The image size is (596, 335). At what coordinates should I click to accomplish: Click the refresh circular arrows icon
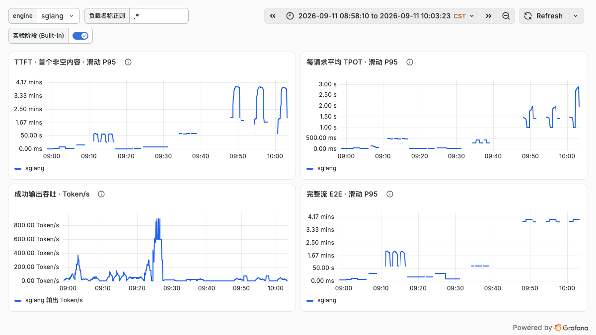pyautogui.click(x=528, y=16)
